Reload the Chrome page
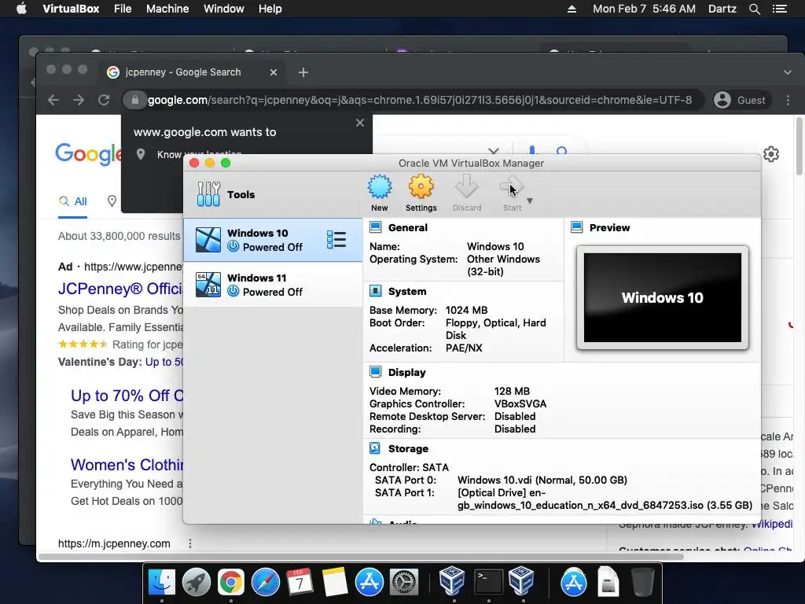This screenshot has width=805, height=604. click(104, 100)
